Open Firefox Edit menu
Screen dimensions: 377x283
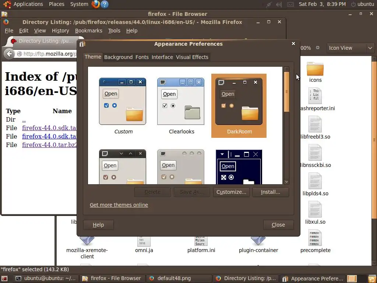[x=24, y=31]
